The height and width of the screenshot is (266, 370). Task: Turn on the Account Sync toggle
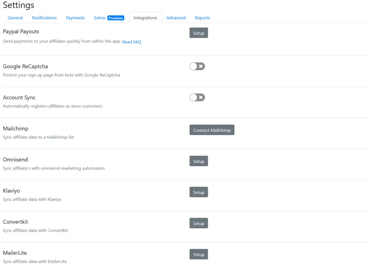tap(197, 97)
